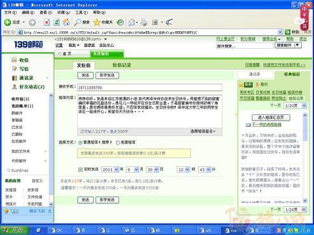Open the top 1/20页 page dropdown
The image size is (314, 235).
[x=304, y=105]
